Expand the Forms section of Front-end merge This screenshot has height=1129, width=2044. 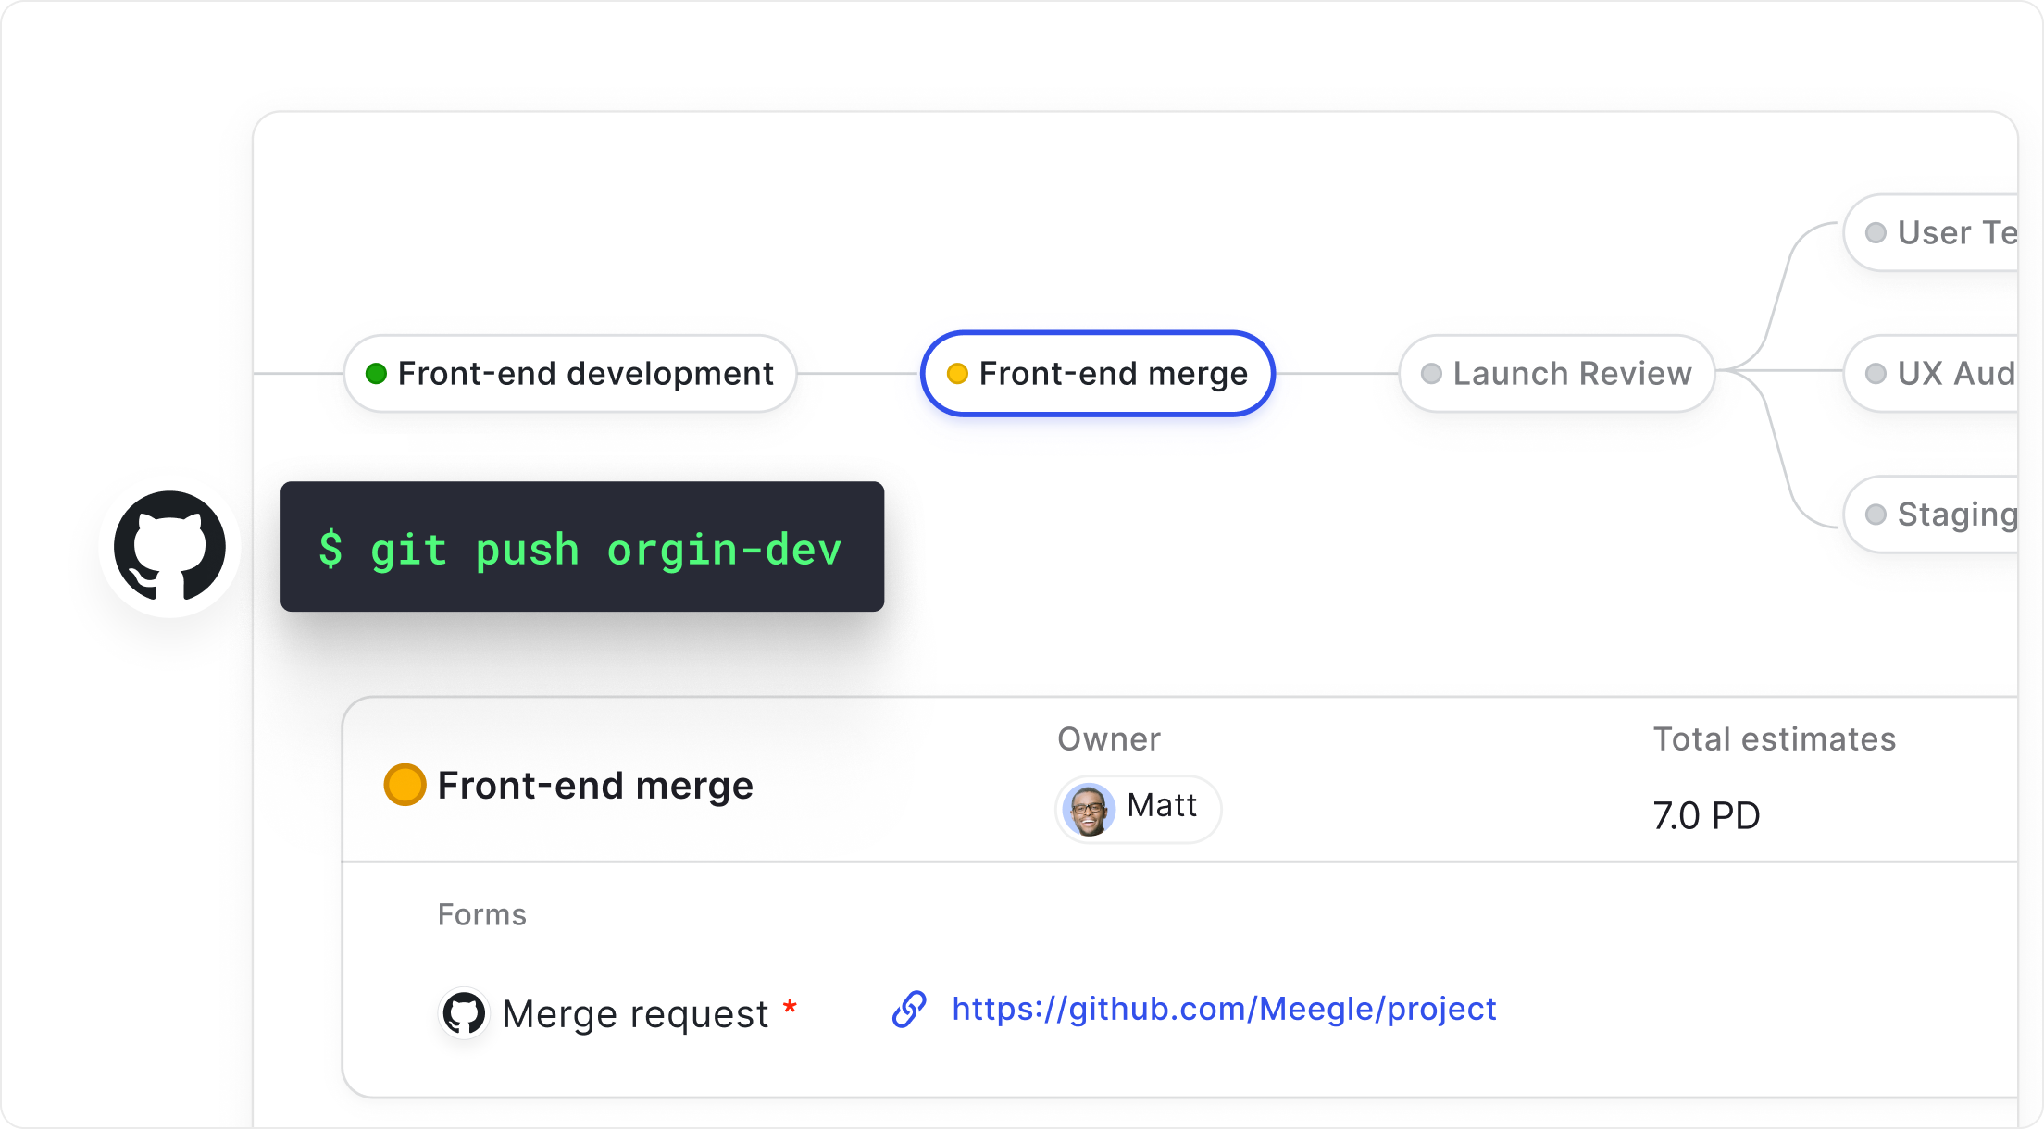[x=482, y=913]
